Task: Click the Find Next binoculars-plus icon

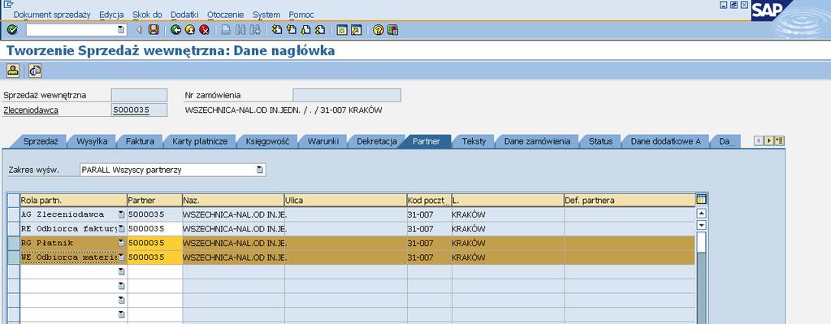Action: (254, 30)
